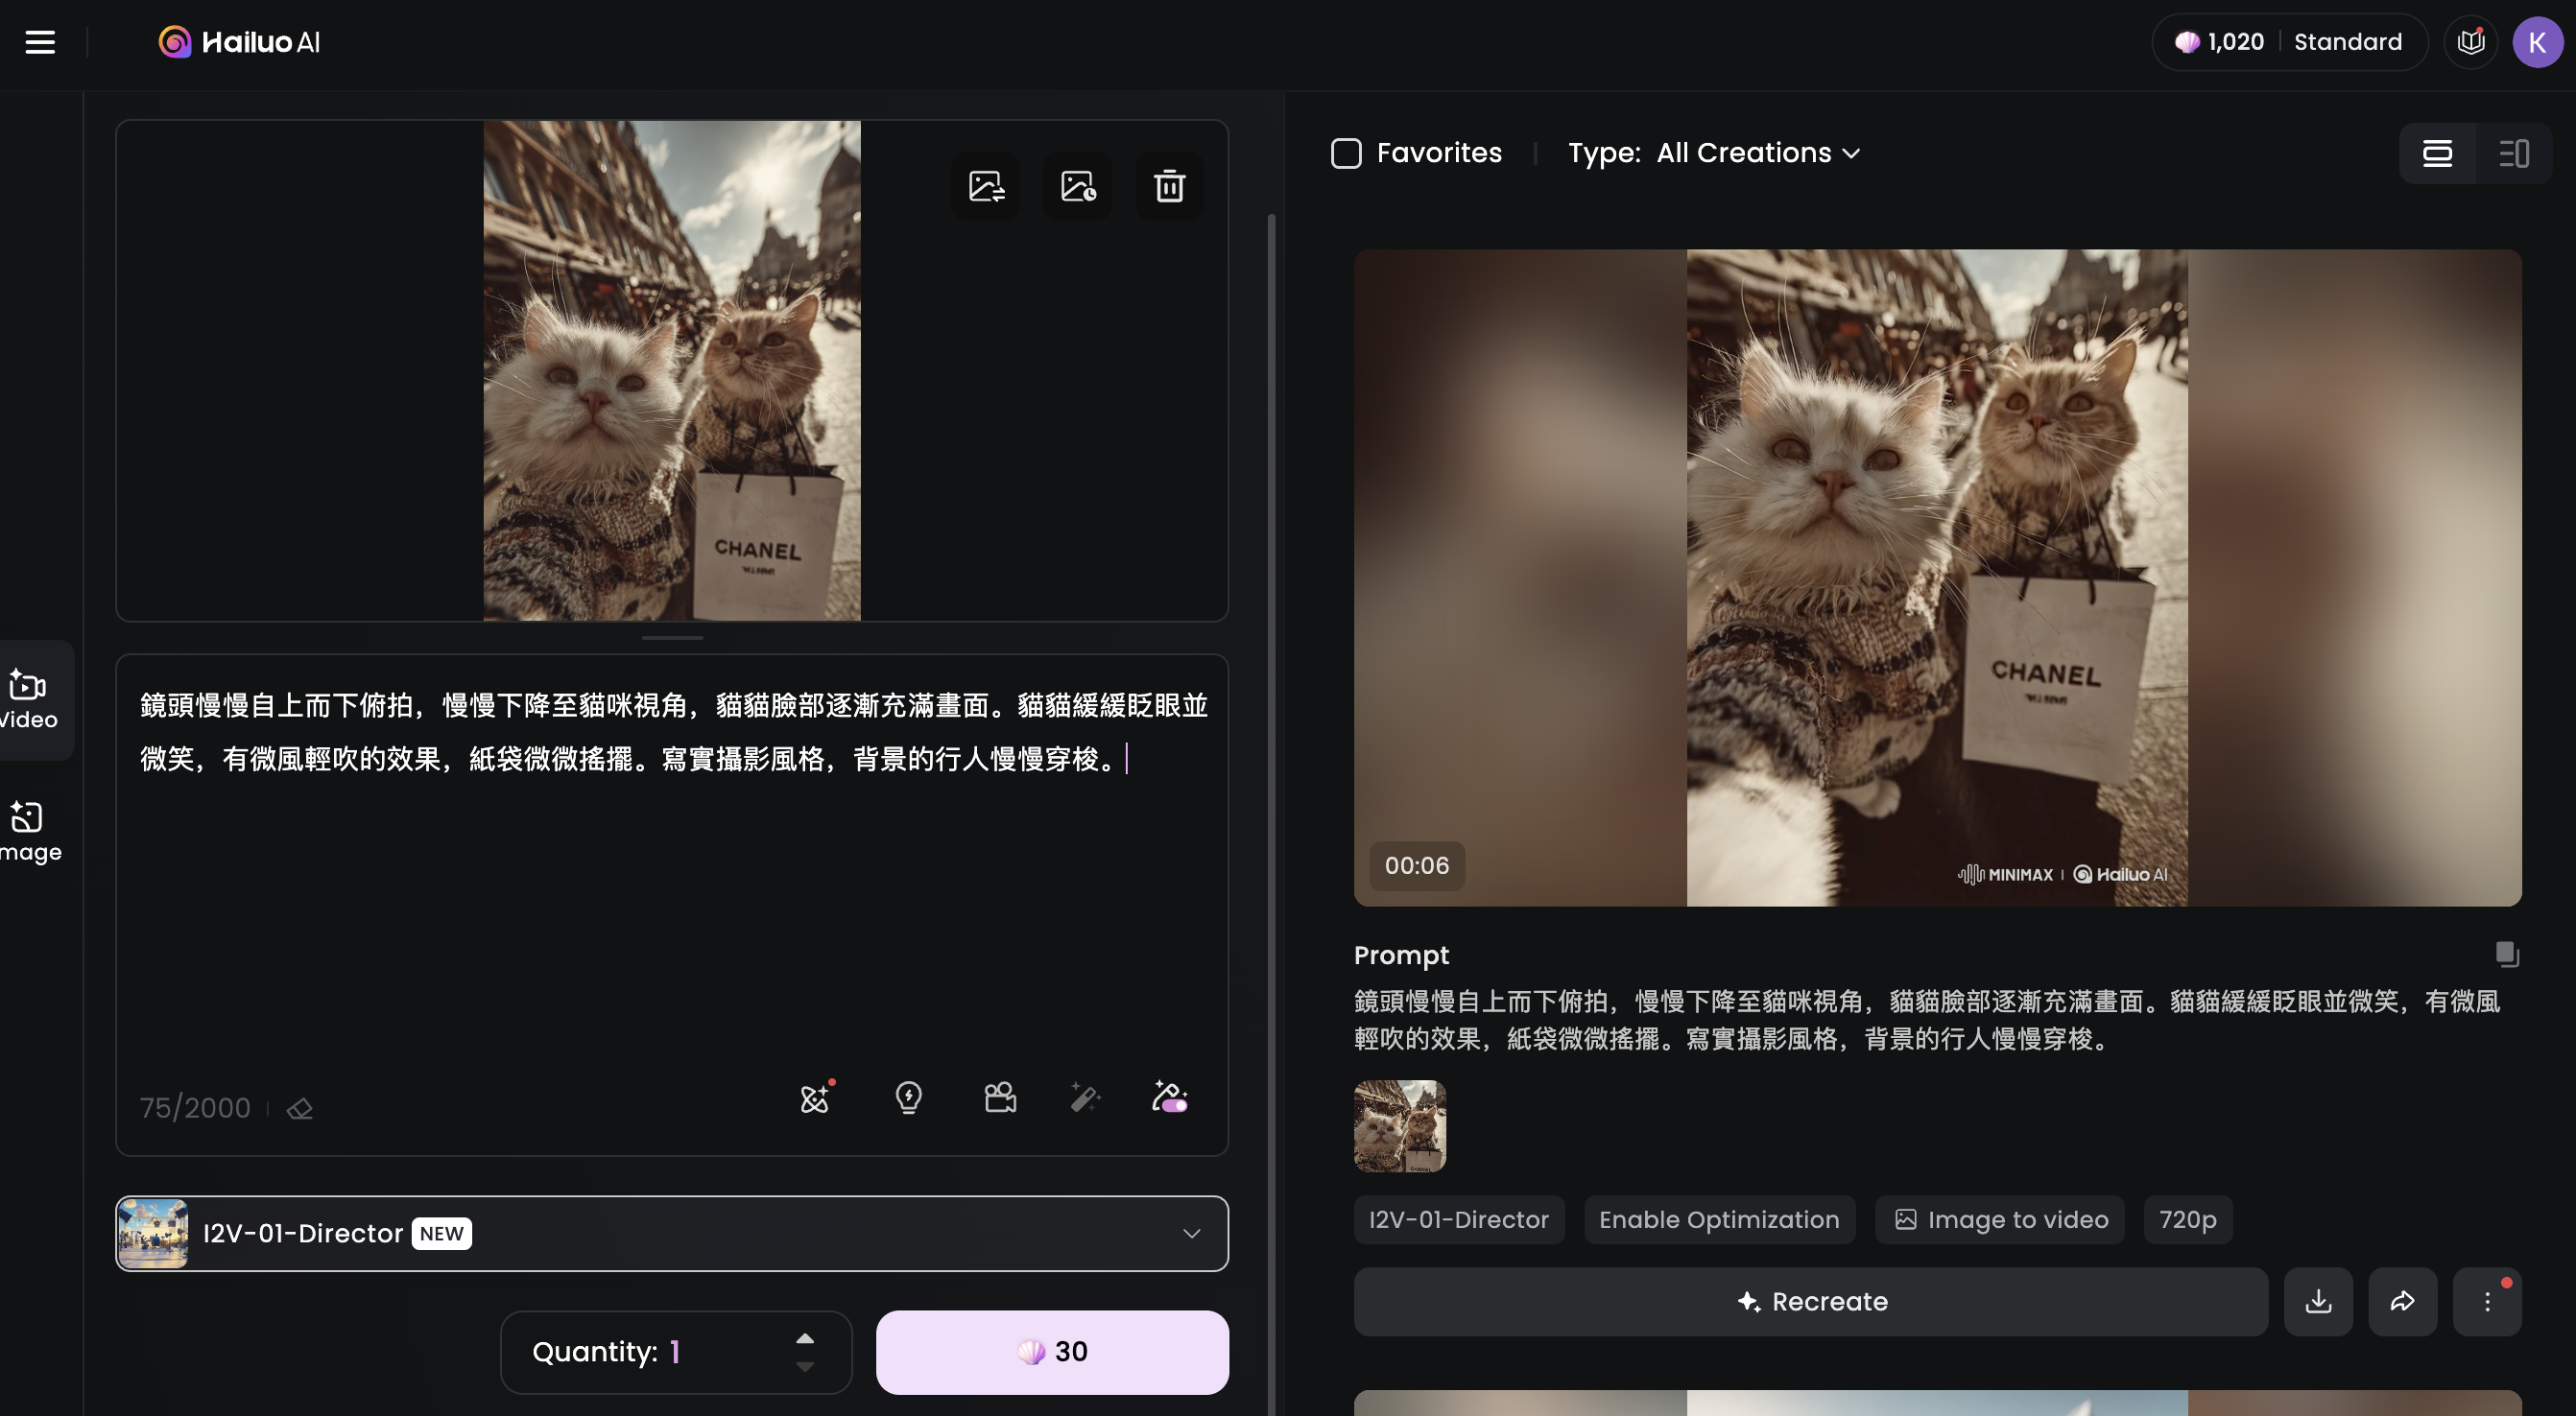Click the 30 credits generate button
The width and height of the screenshot is (2576, 1416).
point(1052,1351)
